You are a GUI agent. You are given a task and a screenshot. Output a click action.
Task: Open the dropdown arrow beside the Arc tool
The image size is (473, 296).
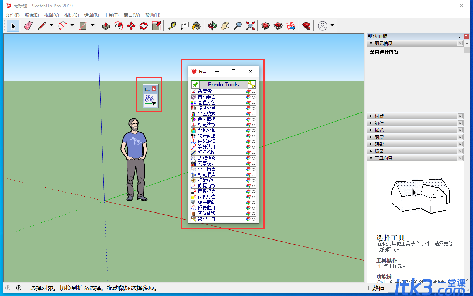click(72, 25)
